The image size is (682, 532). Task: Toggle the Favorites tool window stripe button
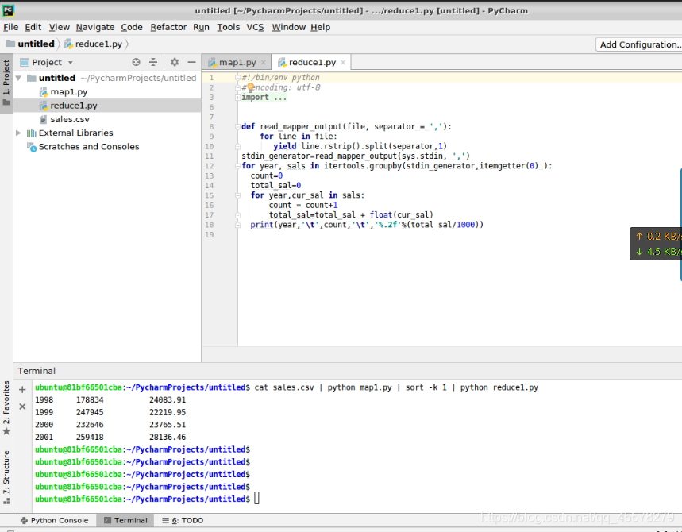6,407
